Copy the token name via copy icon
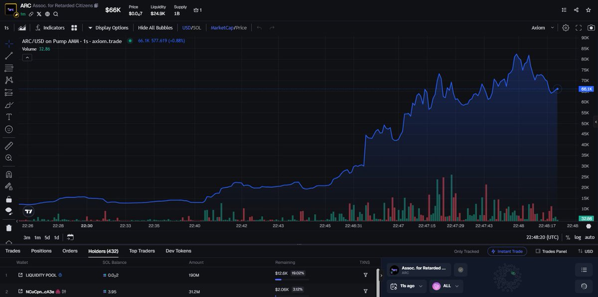 click(96, 5)
